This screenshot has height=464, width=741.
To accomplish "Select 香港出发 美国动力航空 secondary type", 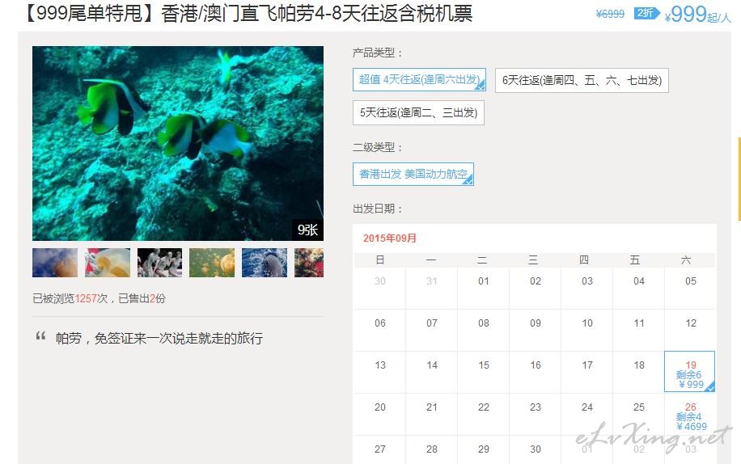I will pos(413,174).
